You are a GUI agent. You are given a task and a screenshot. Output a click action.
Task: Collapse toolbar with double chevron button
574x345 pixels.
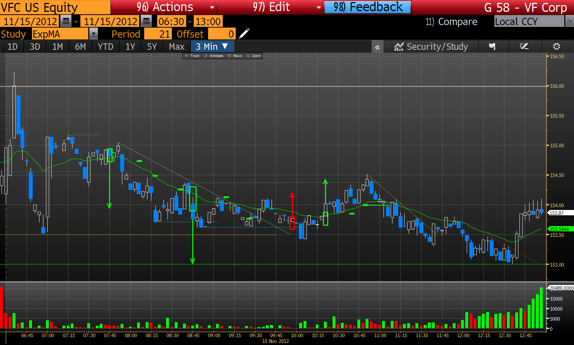(377, 47)
